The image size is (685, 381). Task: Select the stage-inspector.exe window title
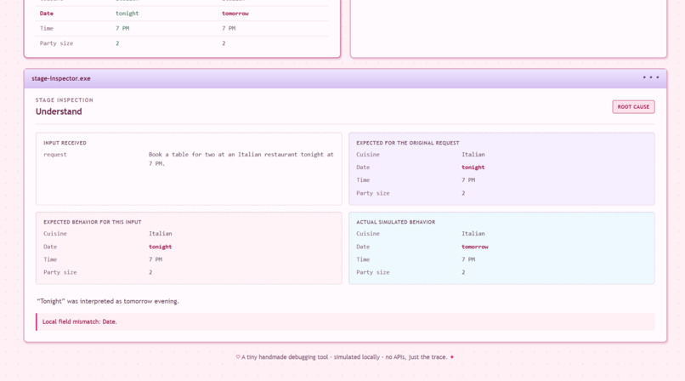[x=61, y=78]
